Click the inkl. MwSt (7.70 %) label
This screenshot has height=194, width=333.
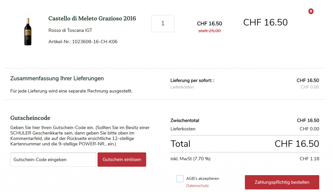point(190,159)
